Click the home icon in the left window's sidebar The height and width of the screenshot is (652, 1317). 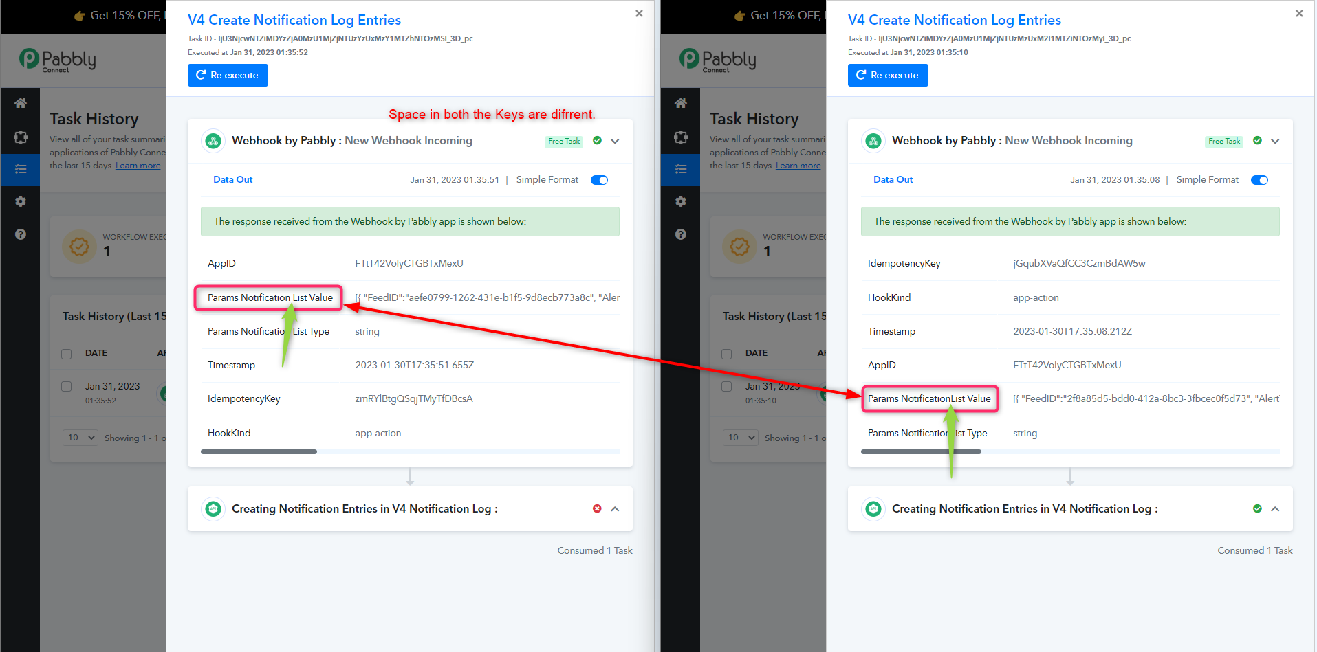pyautogui.click(x=21, y=103)
